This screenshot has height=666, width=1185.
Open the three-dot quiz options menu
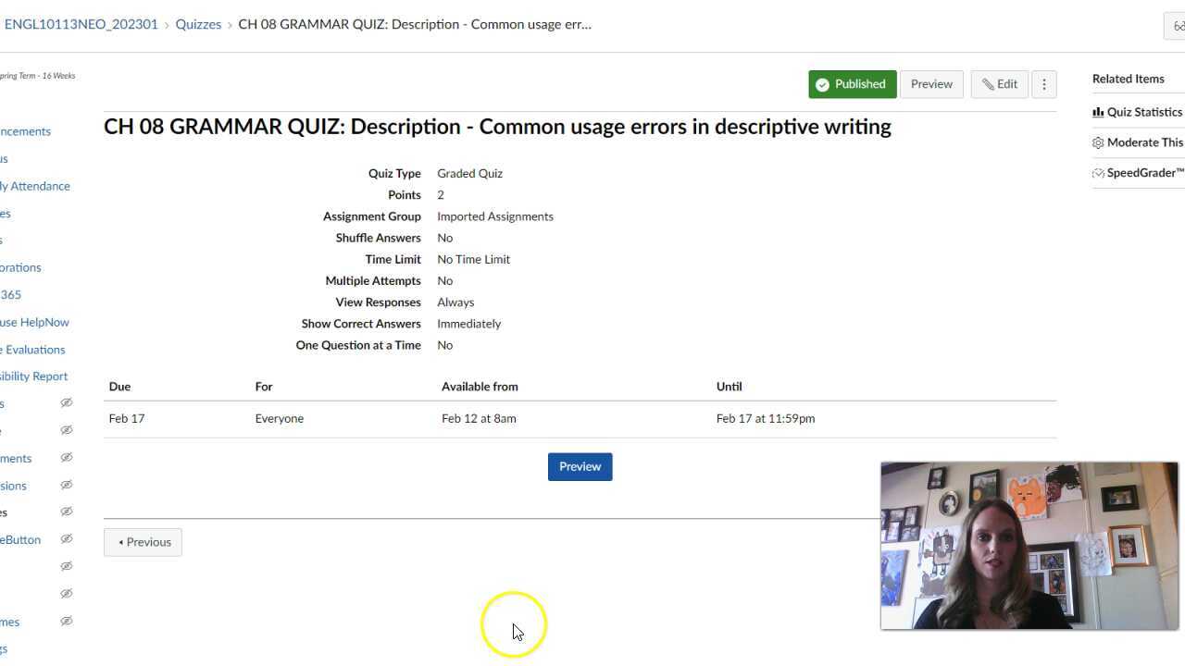click(x=1044, y=83)
